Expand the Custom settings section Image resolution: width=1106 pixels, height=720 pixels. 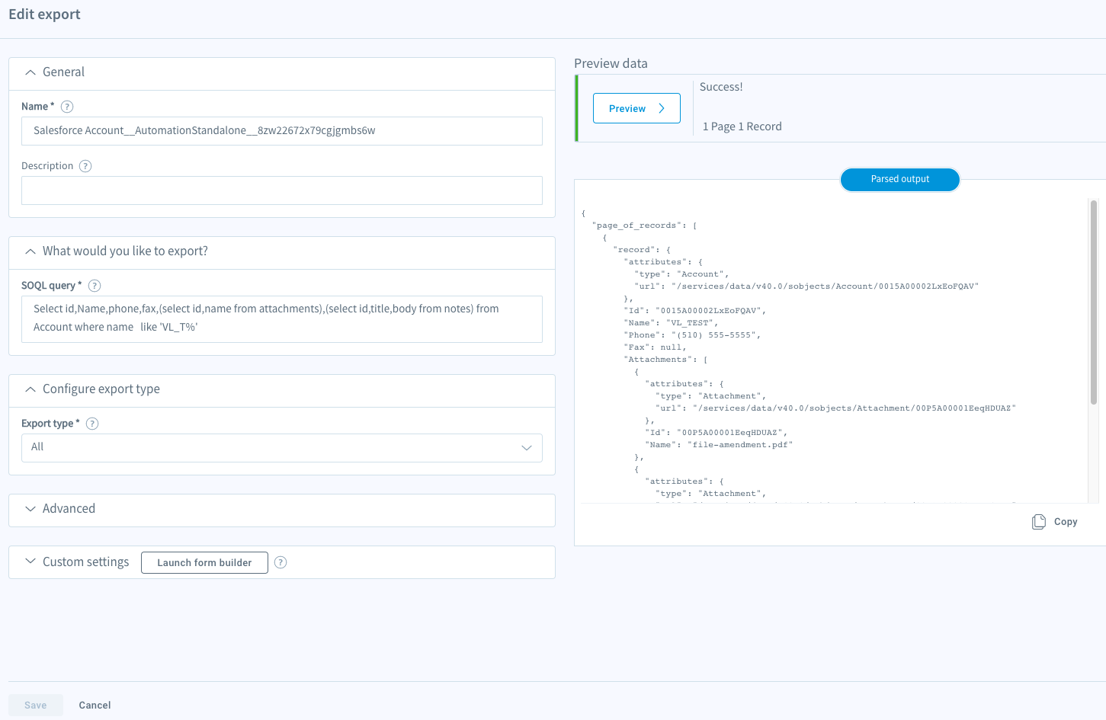pyautogui.click(x=30, y=562)
